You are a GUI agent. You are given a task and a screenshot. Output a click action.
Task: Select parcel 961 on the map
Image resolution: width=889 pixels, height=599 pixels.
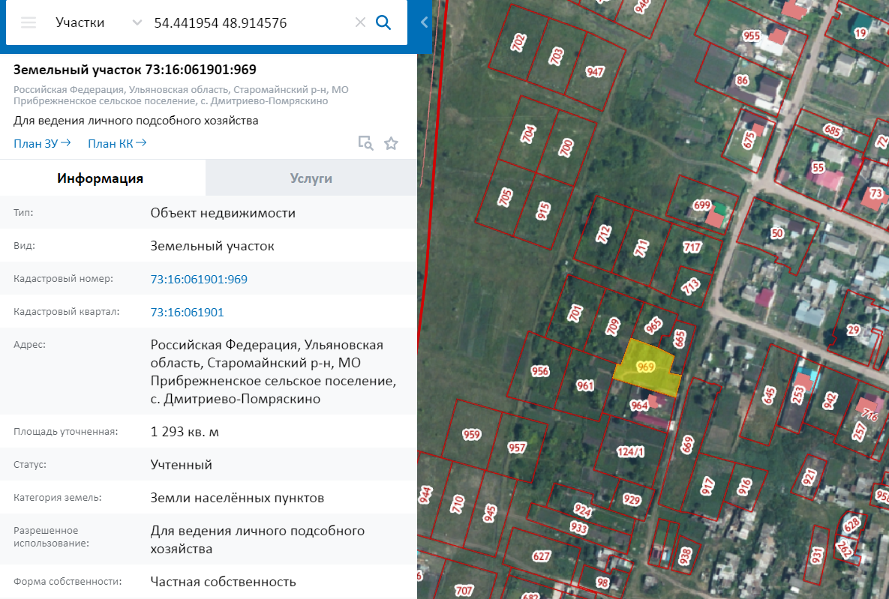click(x=584, y=385)
